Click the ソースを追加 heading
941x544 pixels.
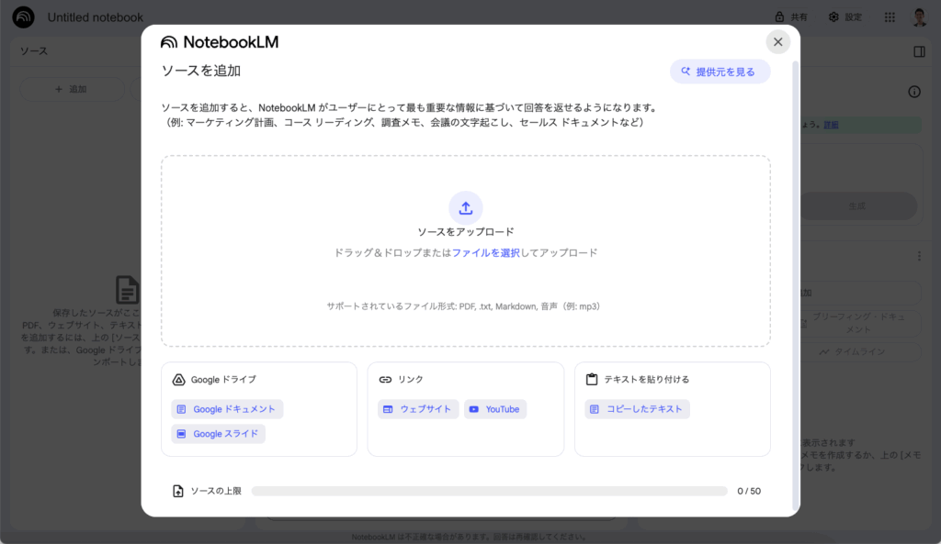201,71
